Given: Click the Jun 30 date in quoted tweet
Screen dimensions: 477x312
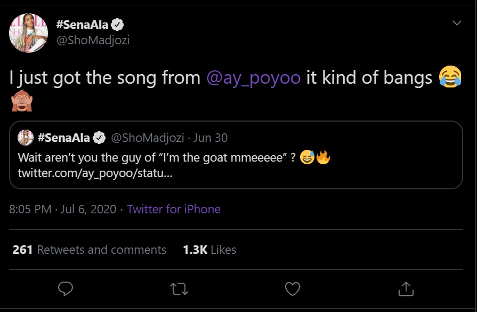Looking at the screenshot, I should tap(210, 138).
